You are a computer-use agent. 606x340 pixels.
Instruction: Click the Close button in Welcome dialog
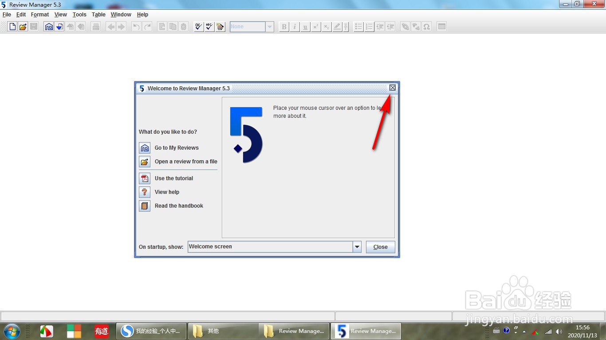(381, 247)
